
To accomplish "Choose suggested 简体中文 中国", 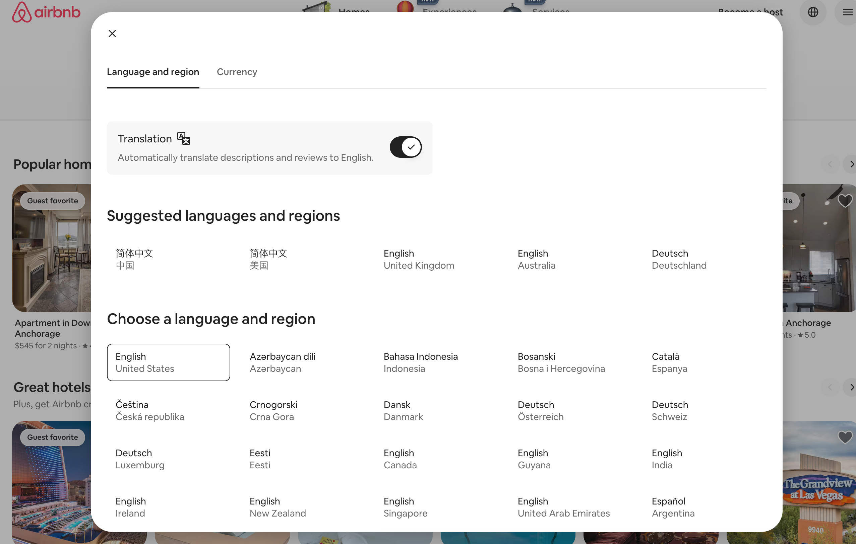I will pyautogui.click(x=169, y=259).
